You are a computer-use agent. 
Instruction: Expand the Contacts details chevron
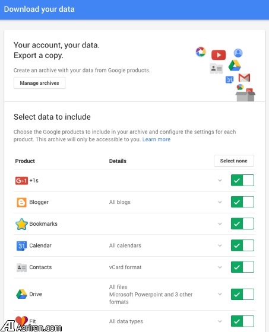coord(220,267)
